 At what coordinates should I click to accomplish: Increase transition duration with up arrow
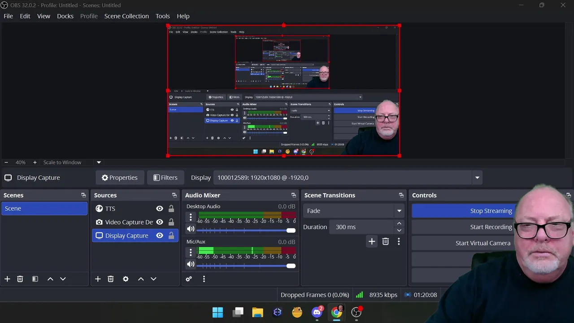(x=399, y=223)
